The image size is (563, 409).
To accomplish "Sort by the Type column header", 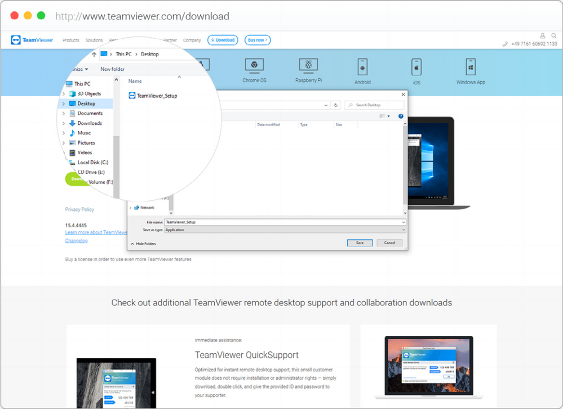I will (x=304, y=125).
